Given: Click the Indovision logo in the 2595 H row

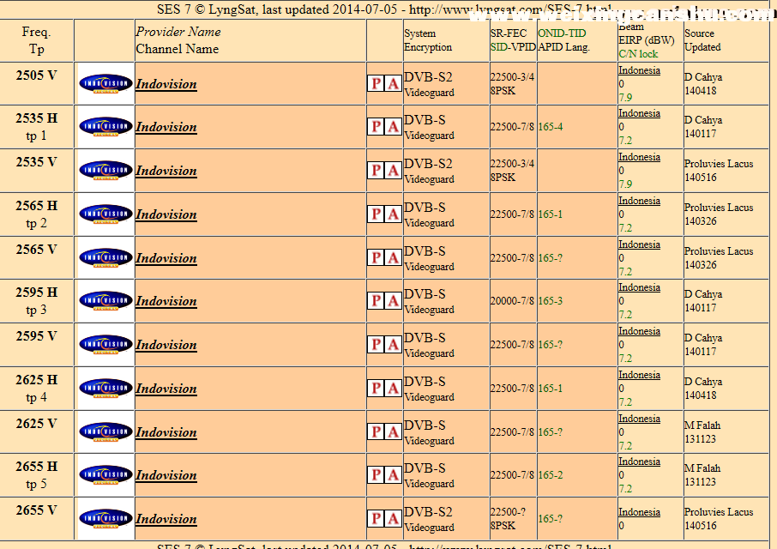Looking at the screenshot, I should tap(105, 301).
